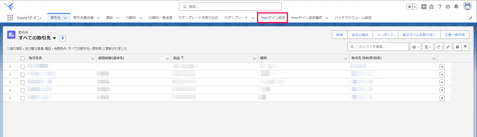This screenshot has width=477, height=137.
Task: Expand the 取引先 tab chevron
Action: tap(65, 18)
